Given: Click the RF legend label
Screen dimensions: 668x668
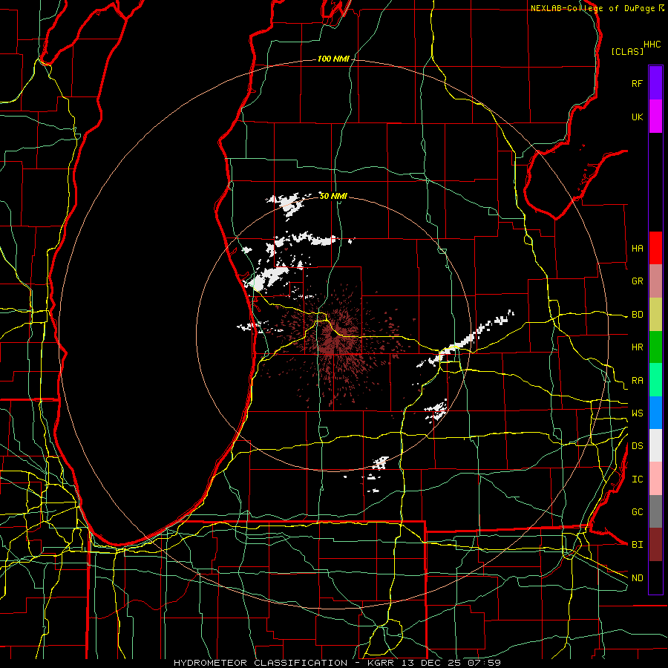Looking at the screenshot, I should (637, 83).
